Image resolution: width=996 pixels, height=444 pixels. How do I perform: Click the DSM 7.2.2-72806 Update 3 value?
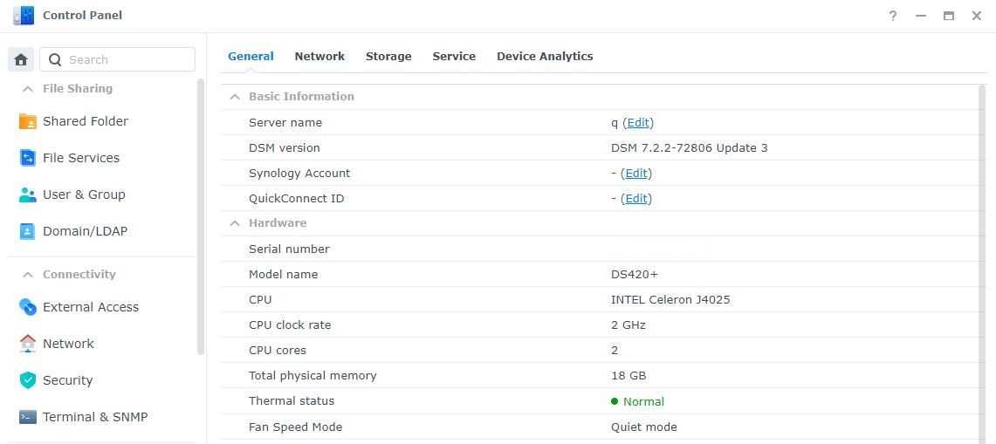point(690,148)
